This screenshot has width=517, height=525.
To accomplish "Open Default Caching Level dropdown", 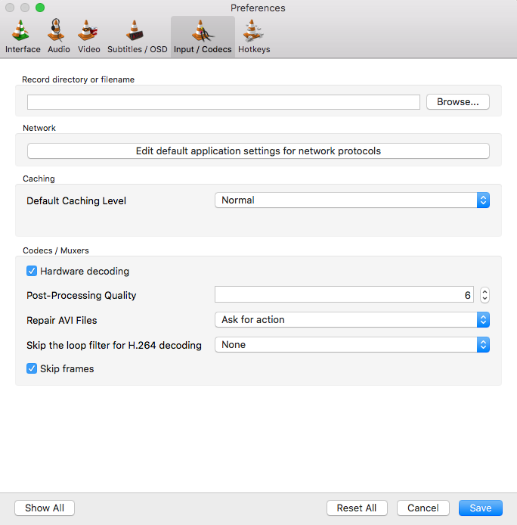I will coord(352,200).
